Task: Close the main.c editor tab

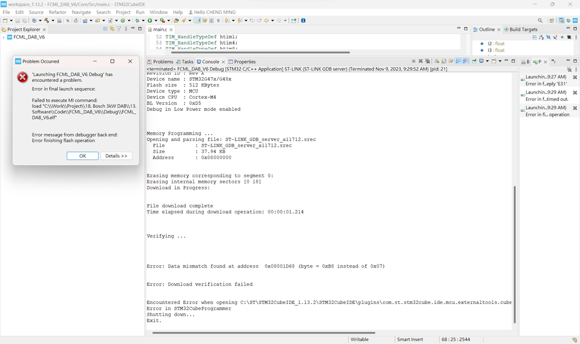Action: (x=171, y=30)
